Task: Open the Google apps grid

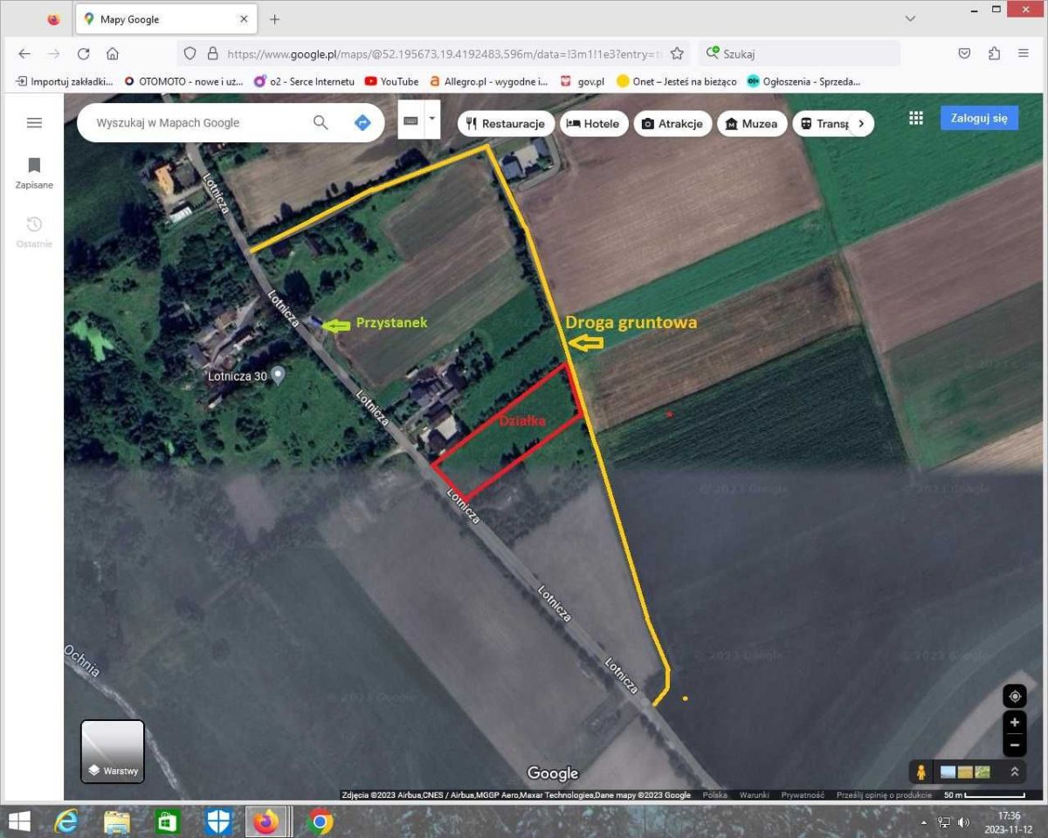Action: coord(916,118)
